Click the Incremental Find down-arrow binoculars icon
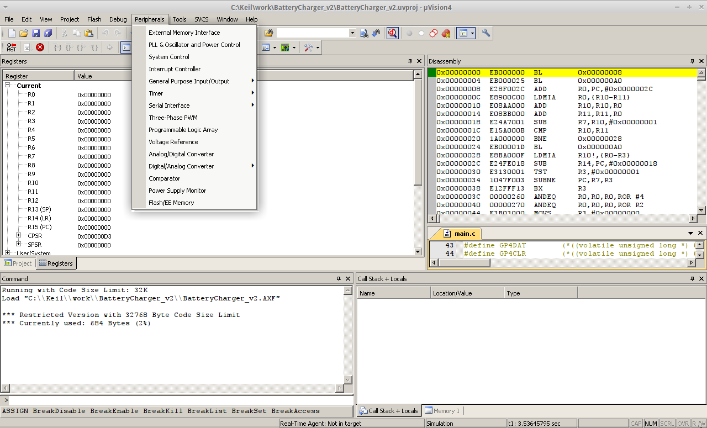Viewport: 707px width, 428px height. (376, 33)
